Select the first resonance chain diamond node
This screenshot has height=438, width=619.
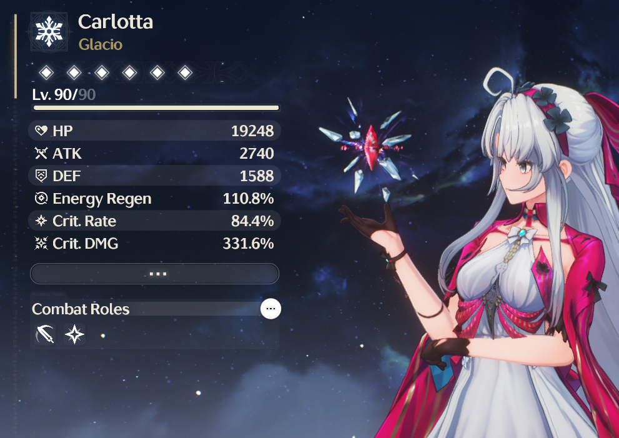click(x=47, y=72)
